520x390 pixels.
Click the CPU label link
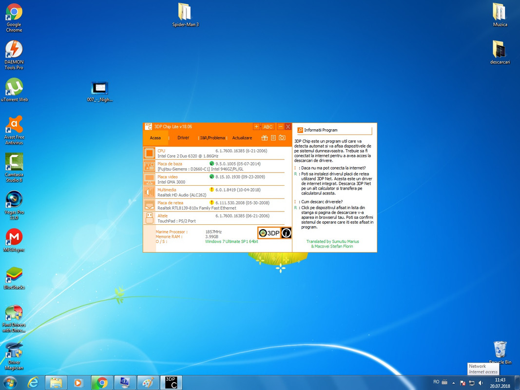click(161, 151)
